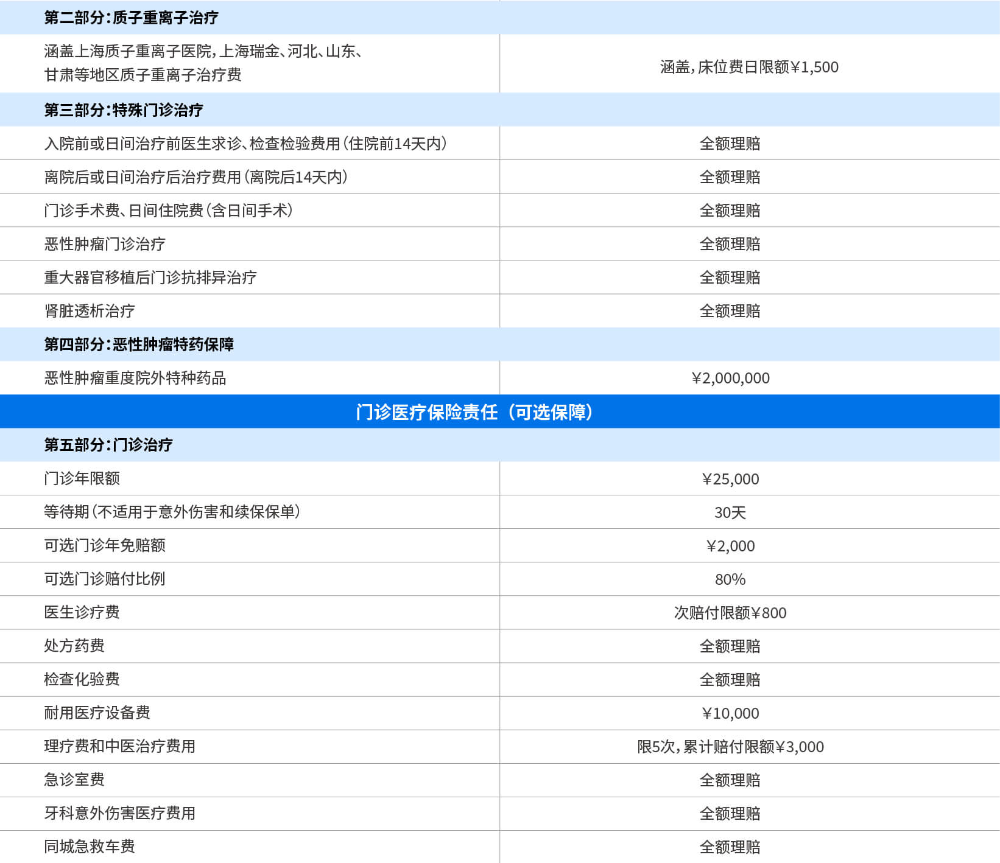Select the 门诊年限额 row label
1000x863 pixels.
pos(82,478)
